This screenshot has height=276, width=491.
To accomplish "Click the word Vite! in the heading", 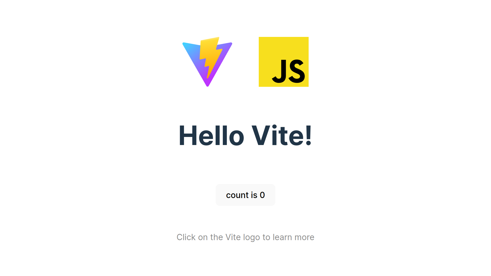I will pyautogui.click(x=282, y=135).
